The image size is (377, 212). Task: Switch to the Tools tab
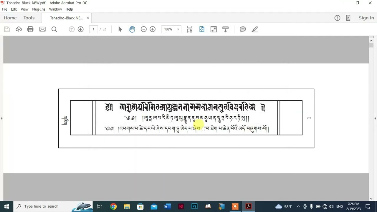[x=29, y=18]
